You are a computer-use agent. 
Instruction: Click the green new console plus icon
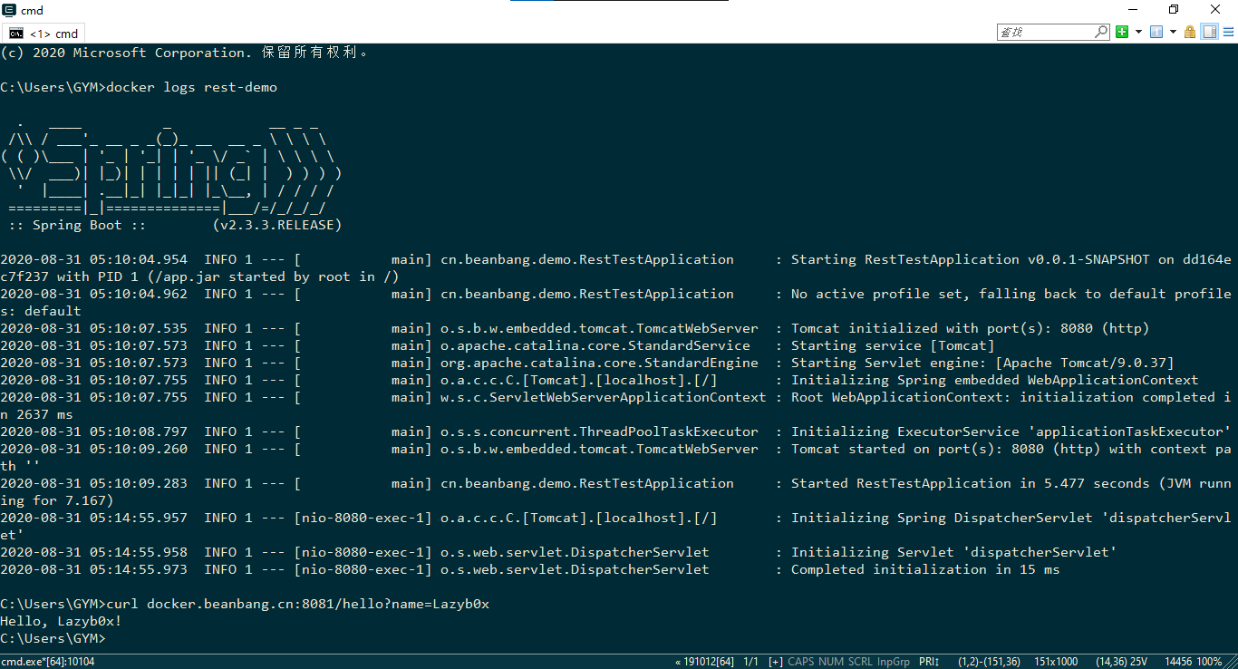(x=1122, y=32)
